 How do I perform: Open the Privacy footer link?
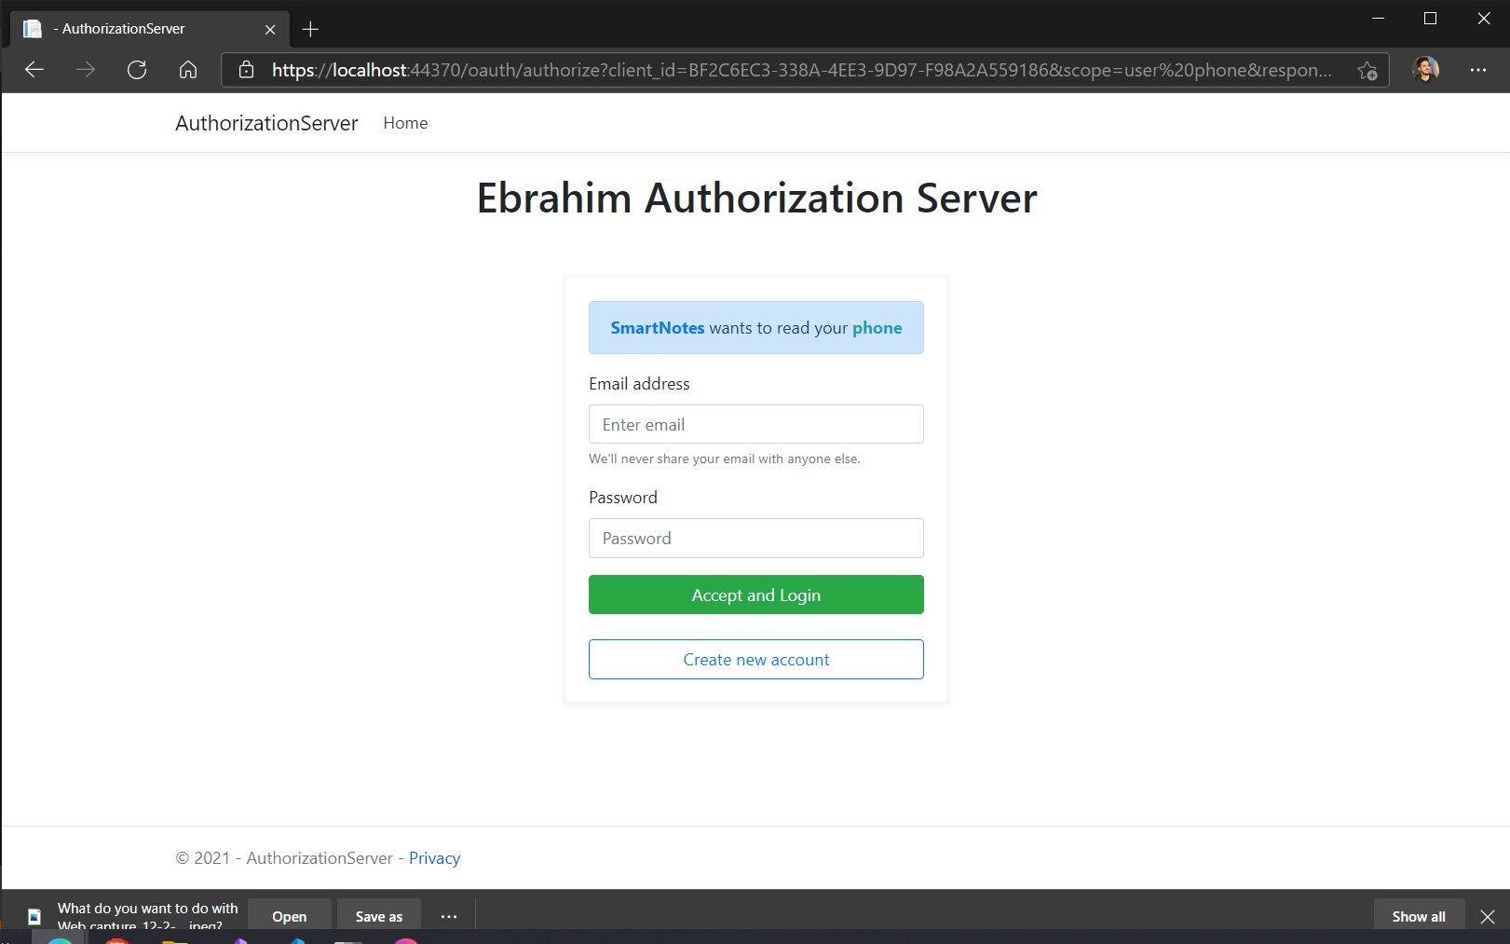click(434, 858)
